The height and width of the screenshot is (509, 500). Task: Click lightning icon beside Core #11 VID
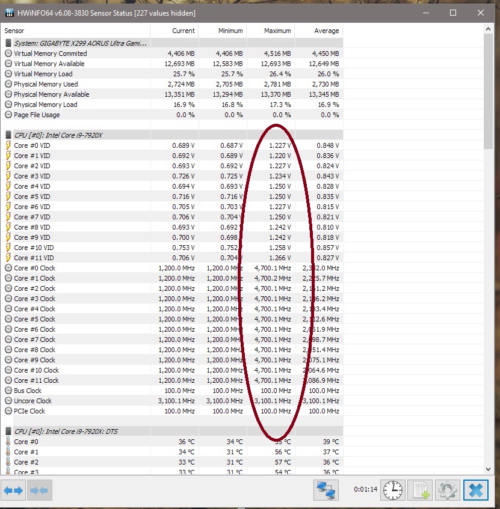[x=8, y=258]
